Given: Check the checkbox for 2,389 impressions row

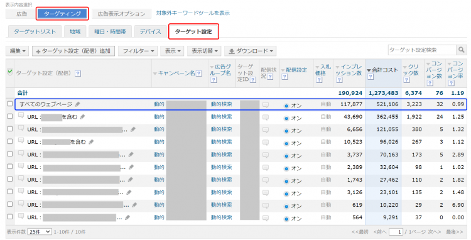Looking at the screenshot, I should (10, 166).
